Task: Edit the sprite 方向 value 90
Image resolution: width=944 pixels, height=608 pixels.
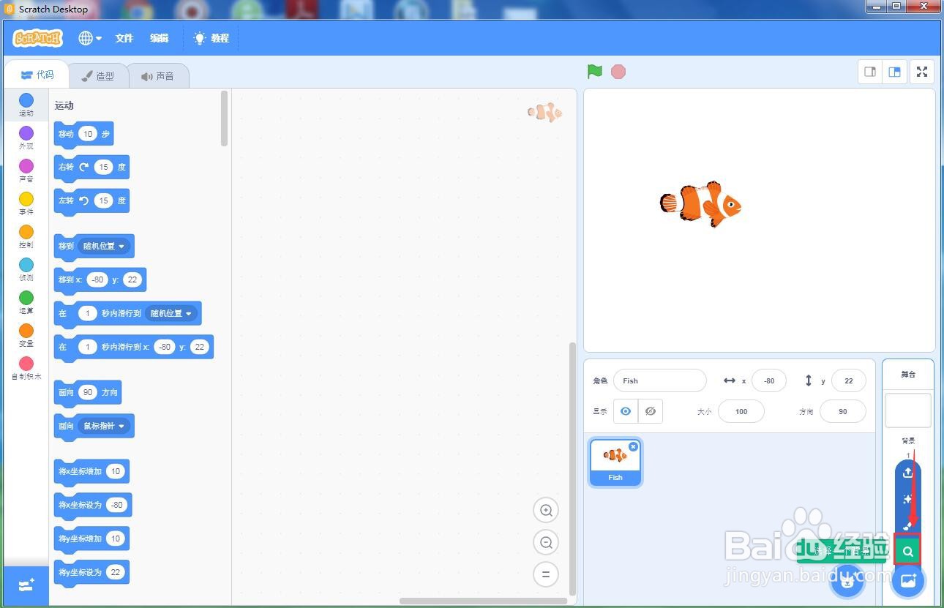Action: [x=843, y=411]
